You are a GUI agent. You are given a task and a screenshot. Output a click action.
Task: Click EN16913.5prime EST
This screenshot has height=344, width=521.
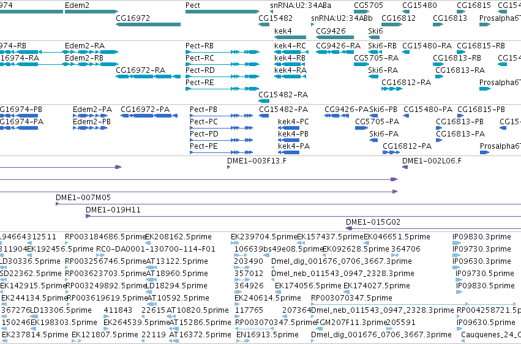pyautogui.click(x=243, y=341)
